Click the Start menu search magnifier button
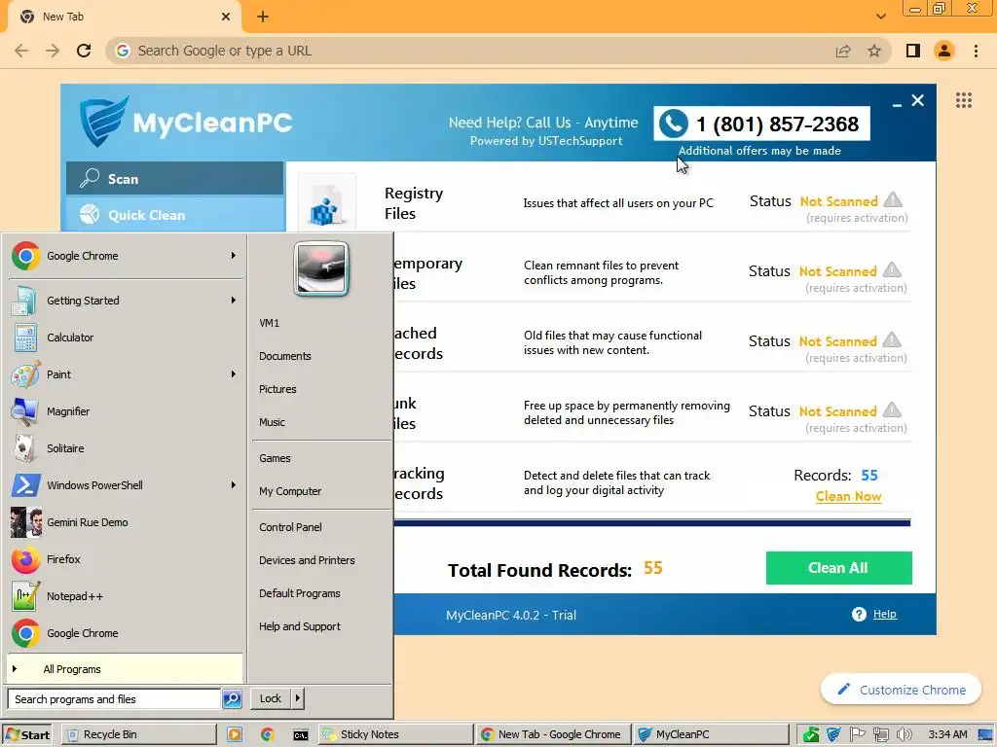The width and height of the screenshot is (997, 747). [x=232, y=698]
